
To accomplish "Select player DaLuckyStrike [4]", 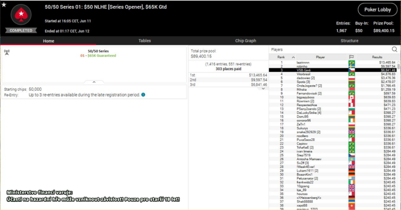I will click(309, 113).
